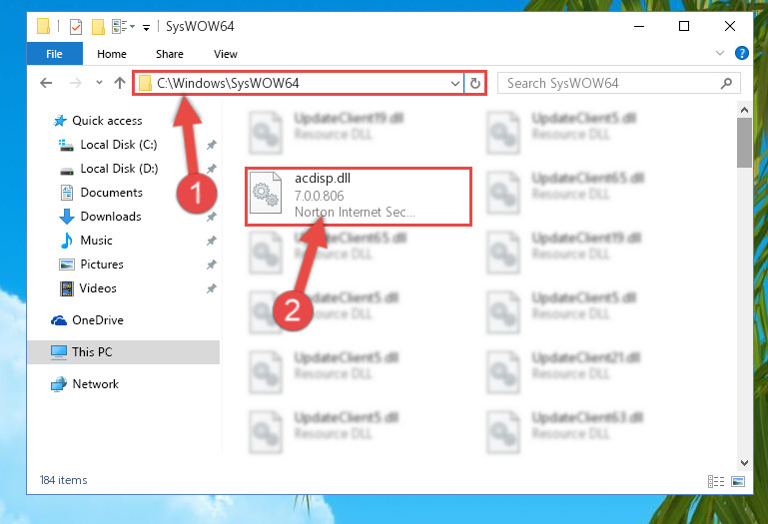Click the vertical scrollbar thumb

click(744, 143)
